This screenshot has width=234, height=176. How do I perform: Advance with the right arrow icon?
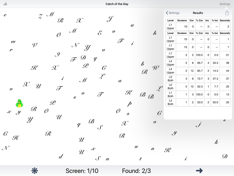(199, 170)
